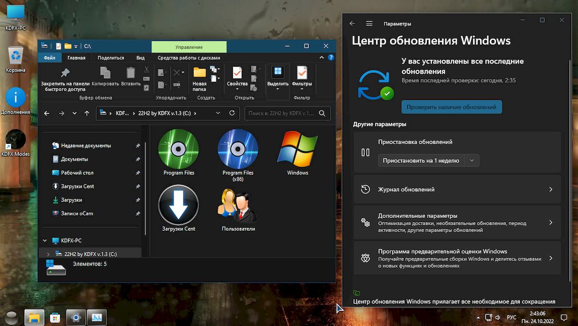The height and width of the screenshot is (326, 578).
Task: Open the hamburger menu in Параметры window
Action: [x=369, y=24]
